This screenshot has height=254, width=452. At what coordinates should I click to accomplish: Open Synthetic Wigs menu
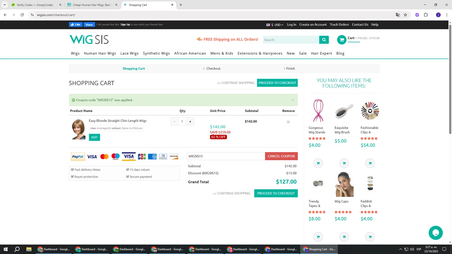[x=156, y=53]
